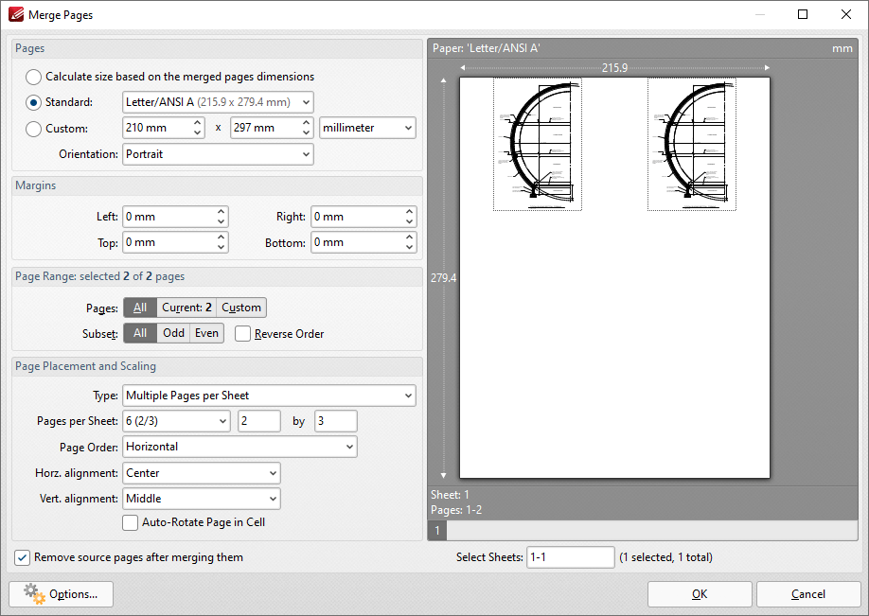Choose the Even pages subset
The image size is (869, 616).
(x=206, y=333)
